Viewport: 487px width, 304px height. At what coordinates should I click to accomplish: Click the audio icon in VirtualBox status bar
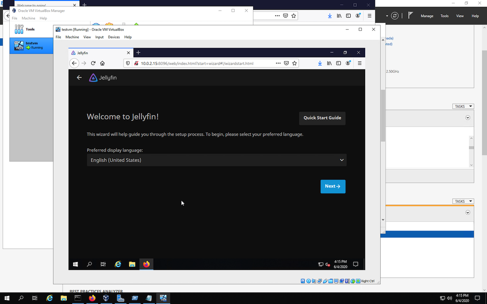[314, 281]
